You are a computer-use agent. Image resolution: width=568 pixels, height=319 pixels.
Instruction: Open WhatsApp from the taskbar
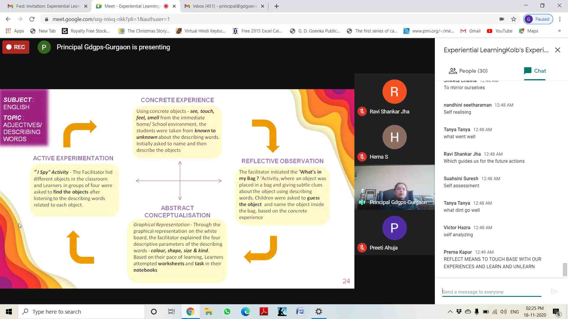[227, 312]
